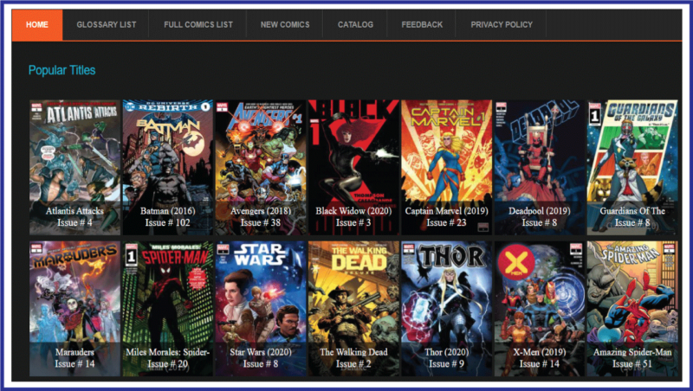
Task: Open Amazing Spider-Man cover thumbnail
Action: [x=632, y=309]
